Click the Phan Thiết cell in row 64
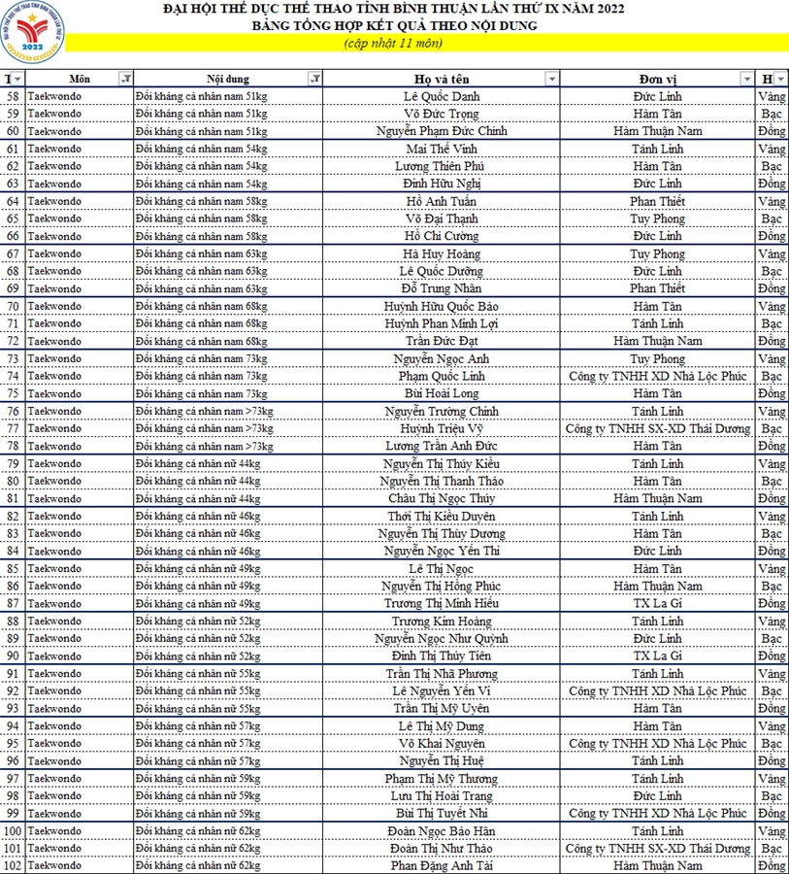This screenshot has width=789, height=874. point(657,201)
